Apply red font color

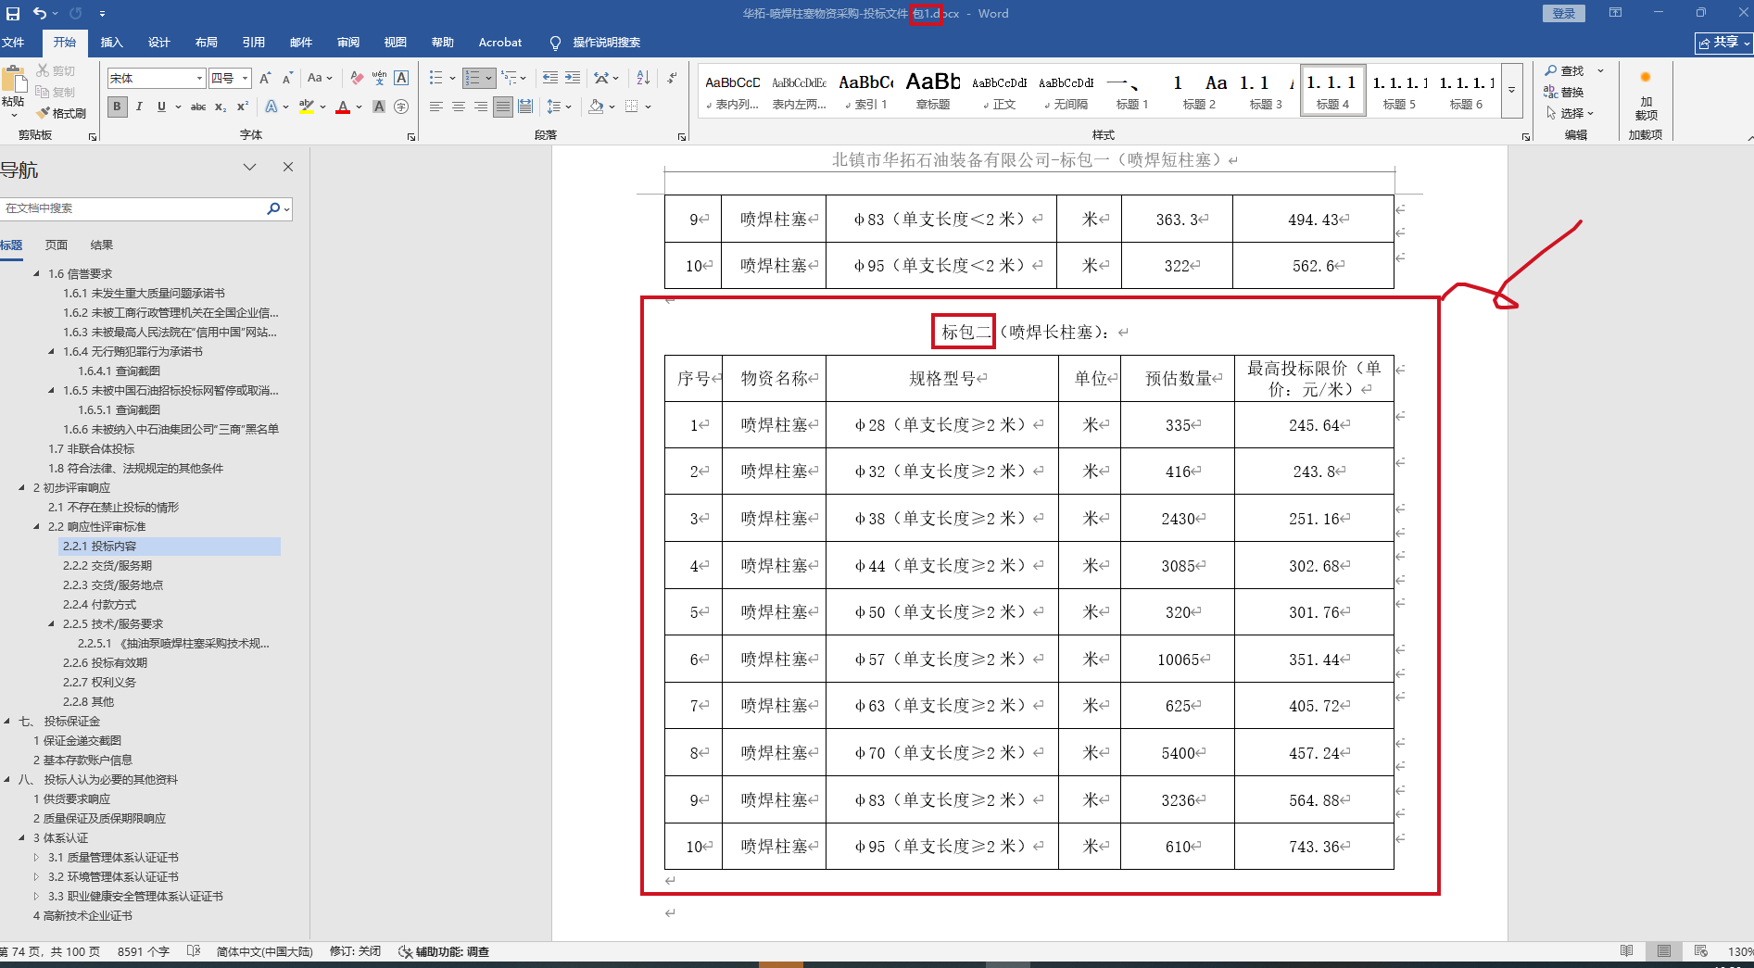pyautogui.click(x=343, y=107)
